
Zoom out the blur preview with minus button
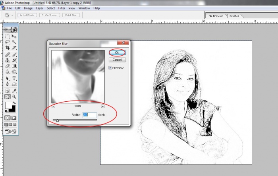tap(53, 106)
